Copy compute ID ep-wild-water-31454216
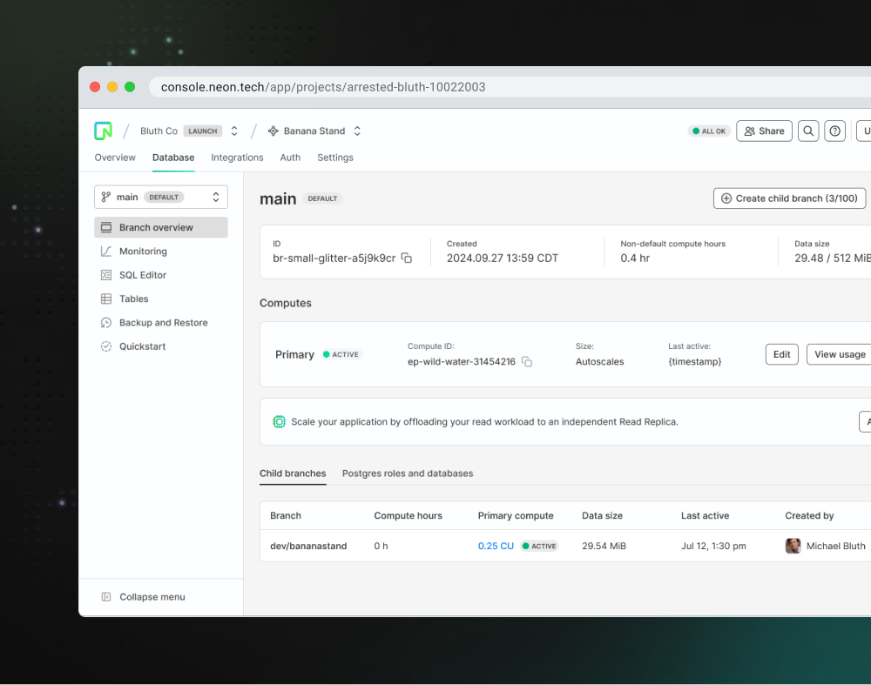871x685 pixels. pyautogui.click(x=527, y=361)
